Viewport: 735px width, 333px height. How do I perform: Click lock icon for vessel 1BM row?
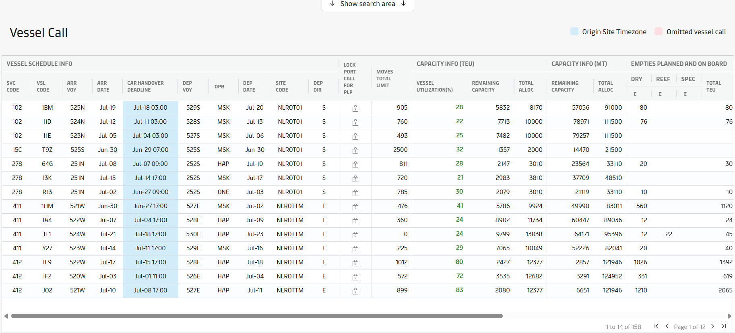click(355, 108)
